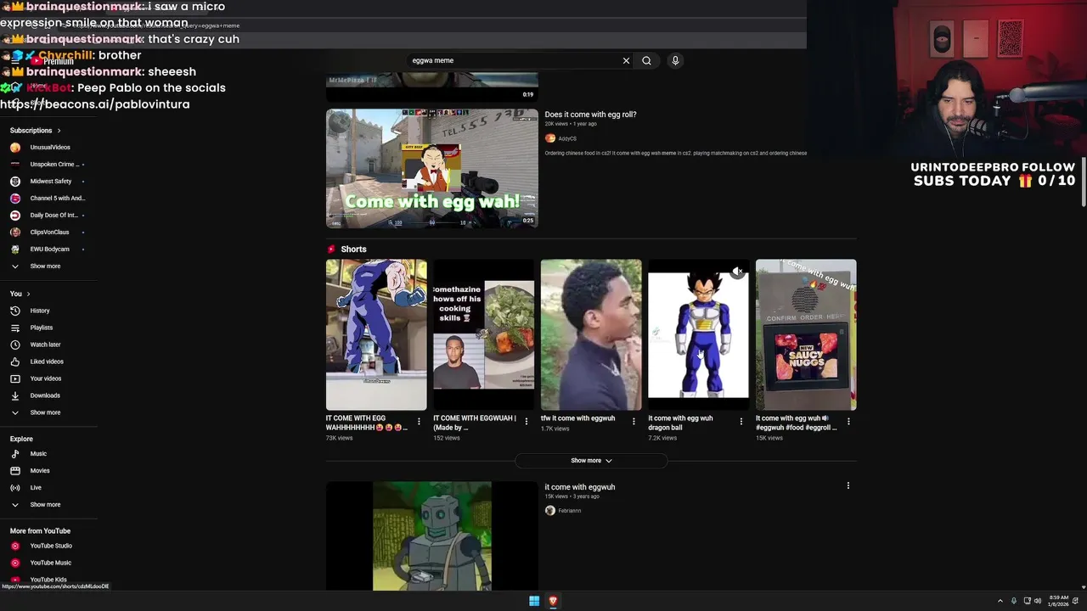Screen dimensions: 1087x611
Task: Expand Shorts with the Show more button
Action: [x=591, y=461]
